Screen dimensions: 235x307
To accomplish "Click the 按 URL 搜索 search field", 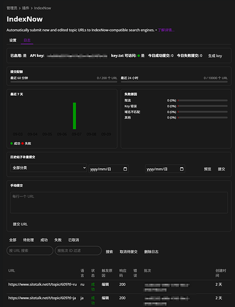I will (x=30, y=251).
